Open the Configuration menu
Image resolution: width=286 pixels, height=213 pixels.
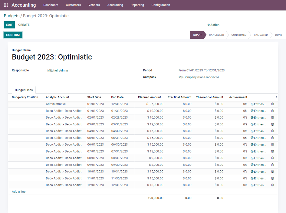tap(161, 5)
